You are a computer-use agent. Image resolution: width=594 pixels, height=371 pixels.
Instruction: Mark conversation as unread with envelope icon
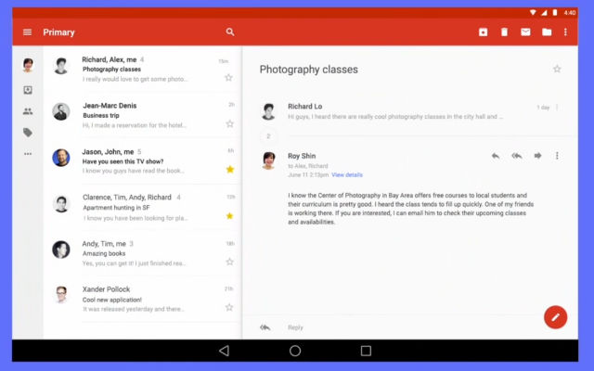[x=525, y=32]
